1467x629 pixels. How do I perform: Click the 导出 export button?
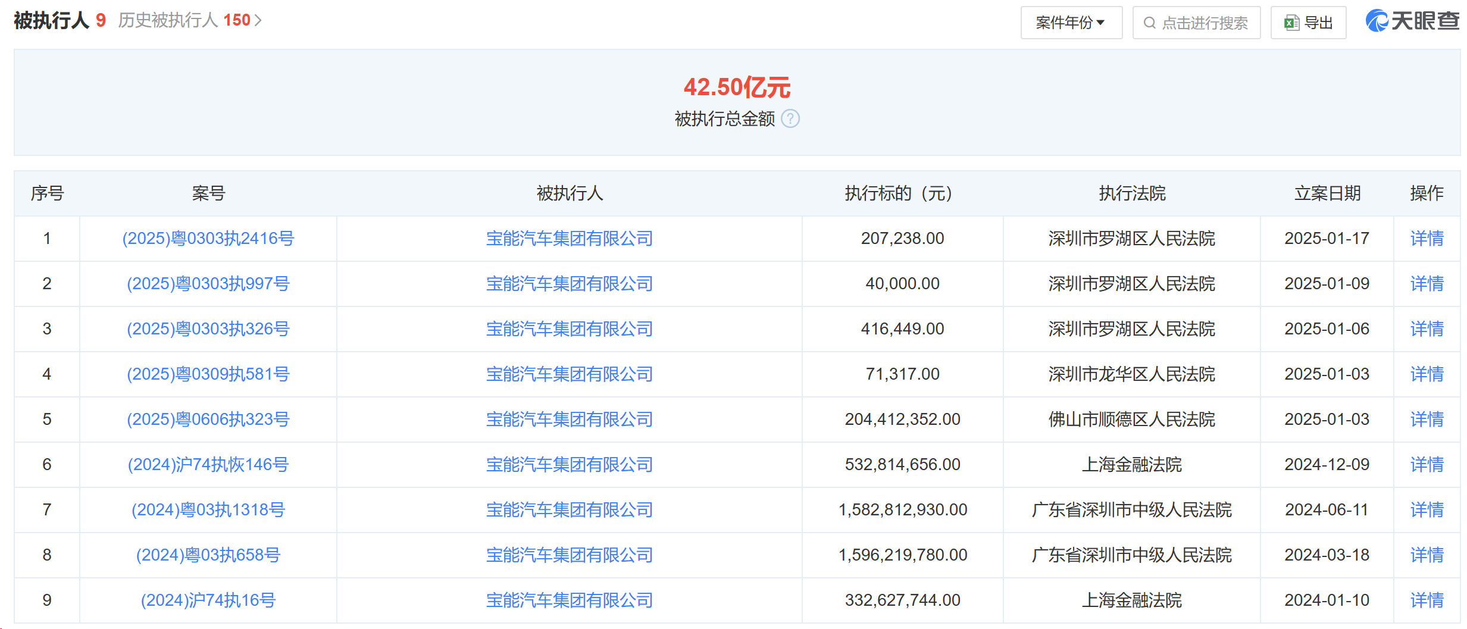1308,23
